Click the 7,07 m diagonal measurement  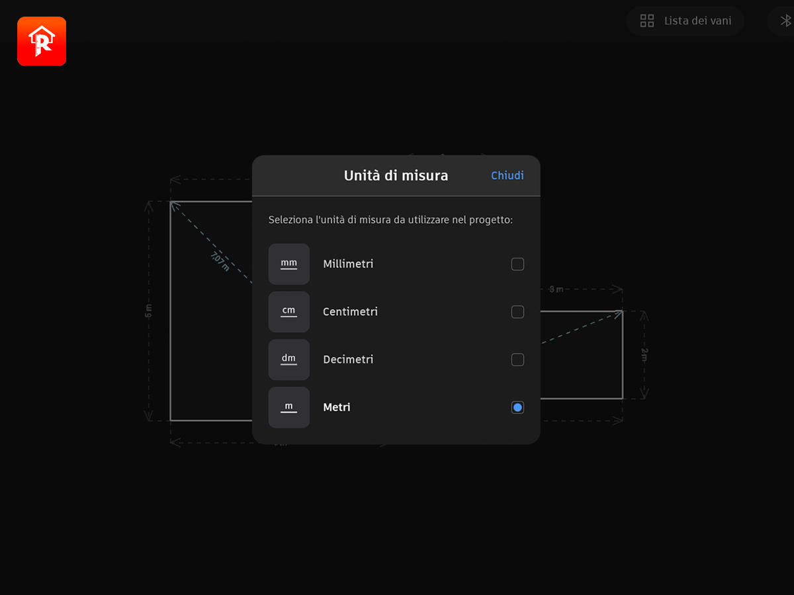coord(220,261)
